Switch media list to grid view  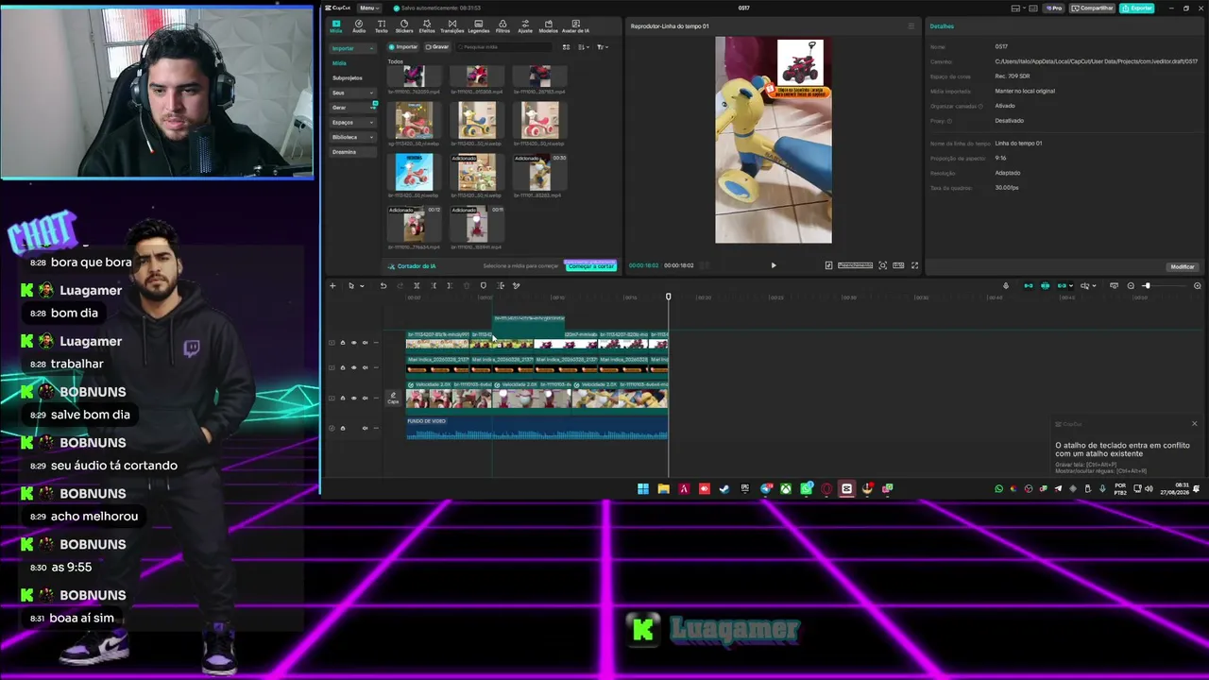pyautogui.click(x=567, y=46)
